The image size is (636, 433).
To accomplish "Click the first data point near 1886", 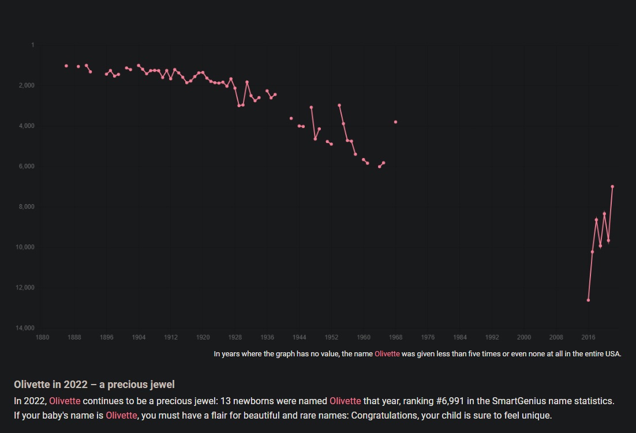I will click(66, 66).
